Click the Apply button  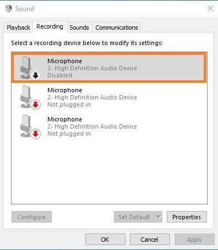point(194,240)
